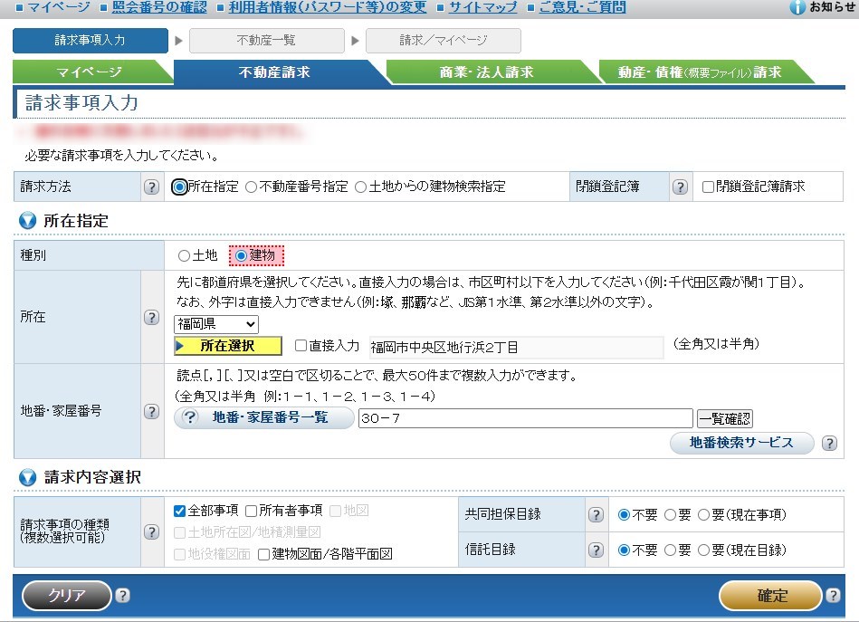Open help icon for 所在 field
859x622 pixels.
[152, 318]
